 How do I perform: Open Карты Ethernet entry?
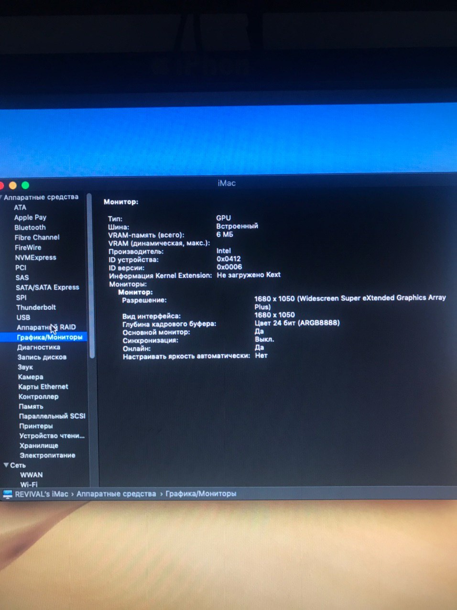(x=43, y=387)
